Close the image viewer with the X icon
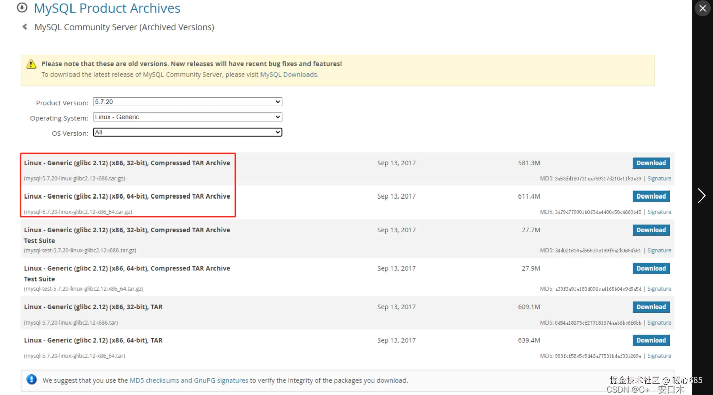Image resolution: width=713 pixels, height=395 pixels. tap(702, 8)
